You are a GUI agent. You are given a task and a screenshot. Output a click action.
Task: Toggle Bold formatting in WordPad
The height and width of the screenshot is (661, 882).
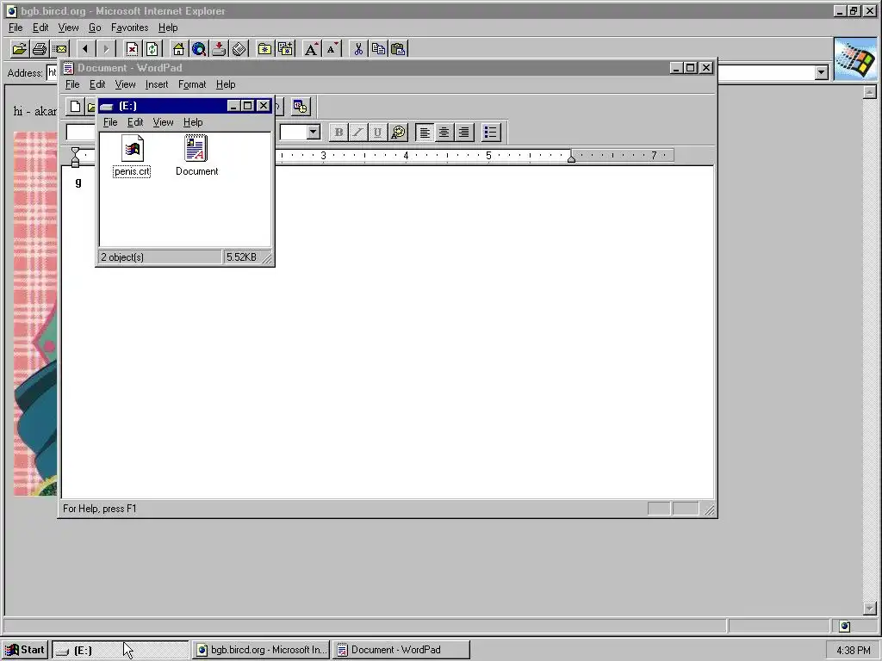pos(339,133)
